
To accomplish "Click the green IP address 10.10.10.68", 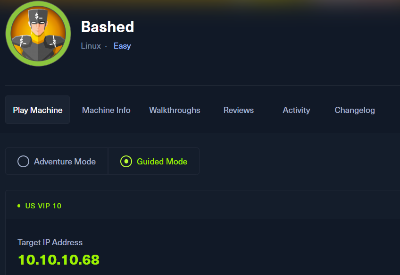I will pos(58,259).
